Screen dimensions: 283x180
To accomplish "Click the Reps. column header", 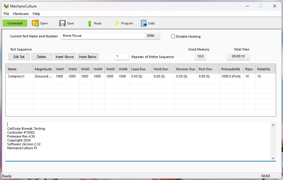I will pyautogui.click(x=249, y=69).
